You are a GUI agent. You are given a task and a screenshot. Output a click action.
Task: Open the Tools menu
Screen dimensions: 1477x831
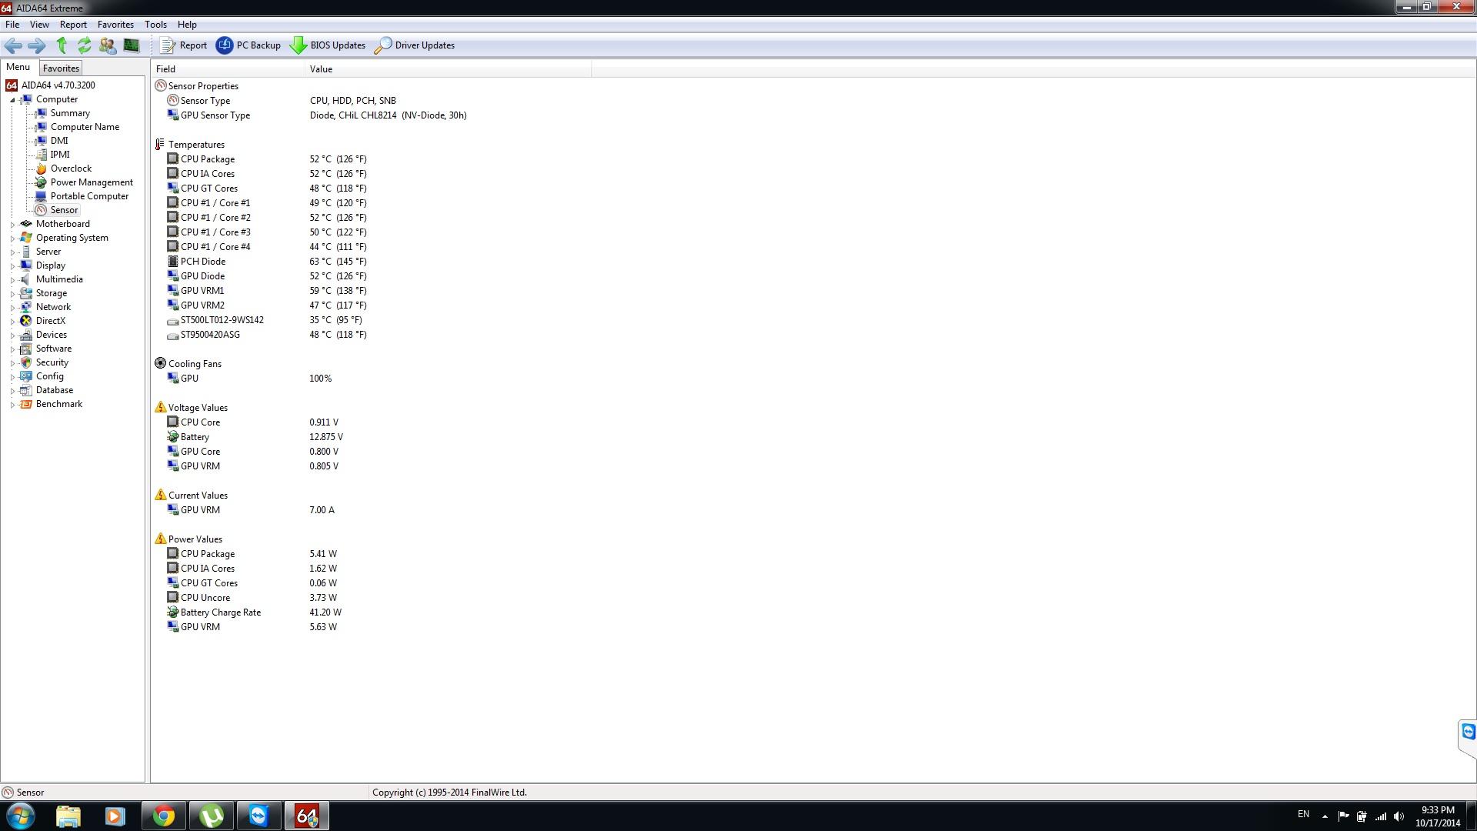click(155, 25)
